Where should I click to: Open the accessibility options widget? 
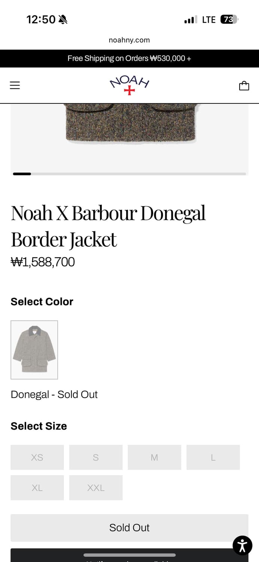pyautogui.click(x=242, y=545)
